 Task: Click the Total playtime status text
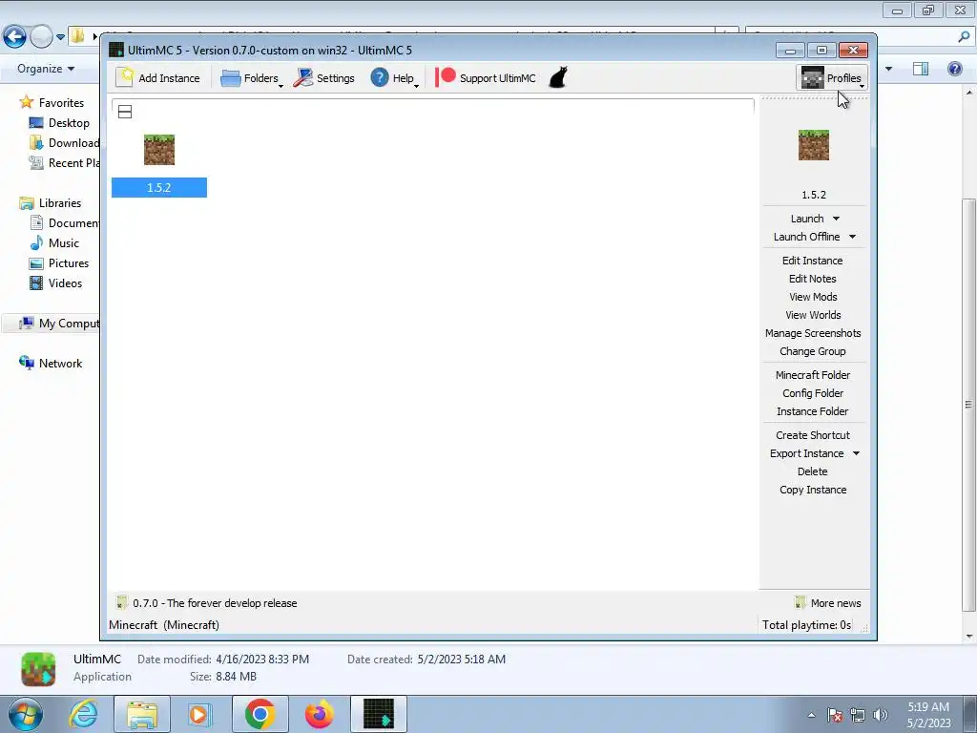pyautogui.click(x=806, y=624)
